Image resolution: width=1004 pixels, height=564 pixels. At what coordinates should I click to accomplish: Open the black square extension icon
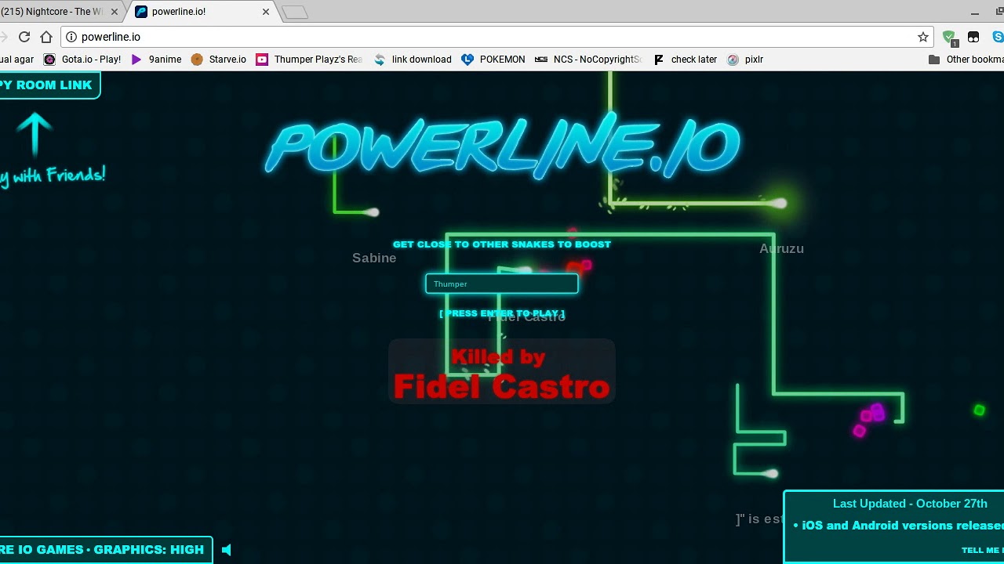coord(973,37)
